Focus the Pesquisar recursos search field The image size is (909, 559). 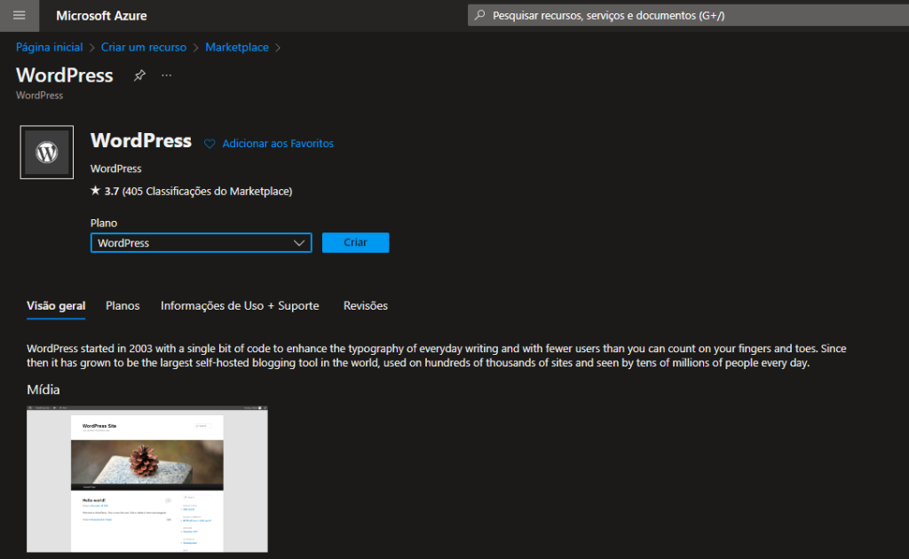688,16
